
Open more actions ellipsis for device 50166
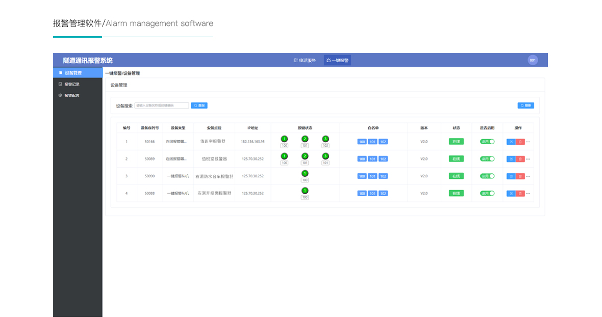click(x=529, y=142)
